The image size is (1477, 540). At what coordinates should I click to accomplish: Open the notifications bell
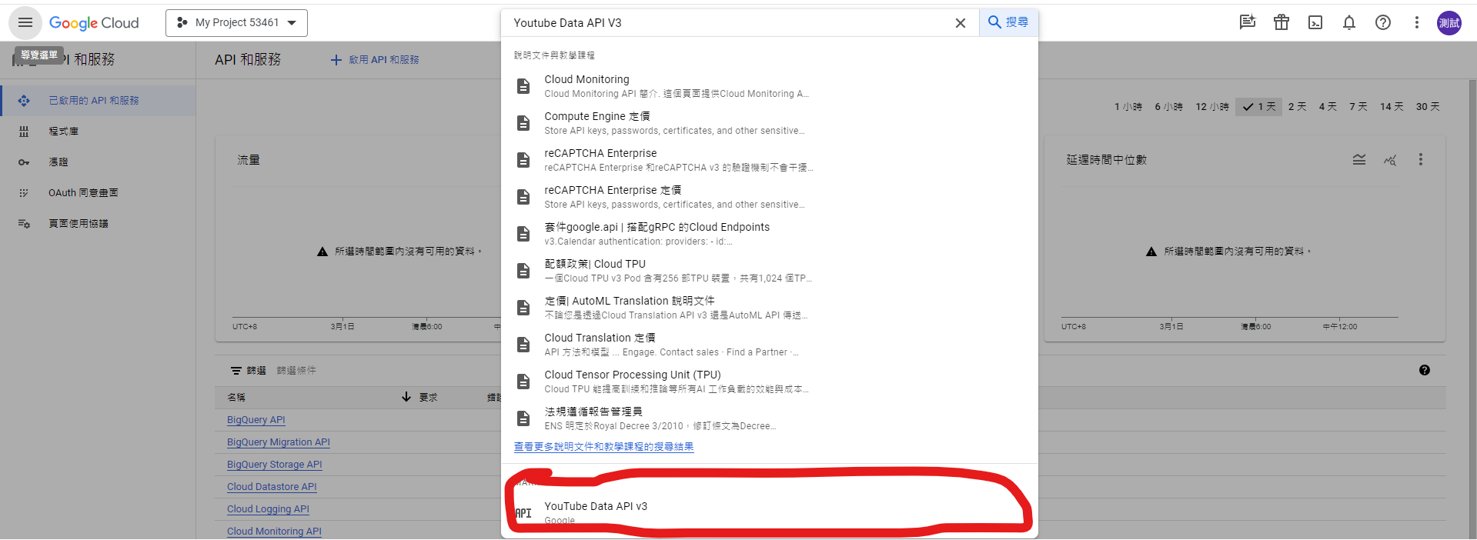[1349, 22]
